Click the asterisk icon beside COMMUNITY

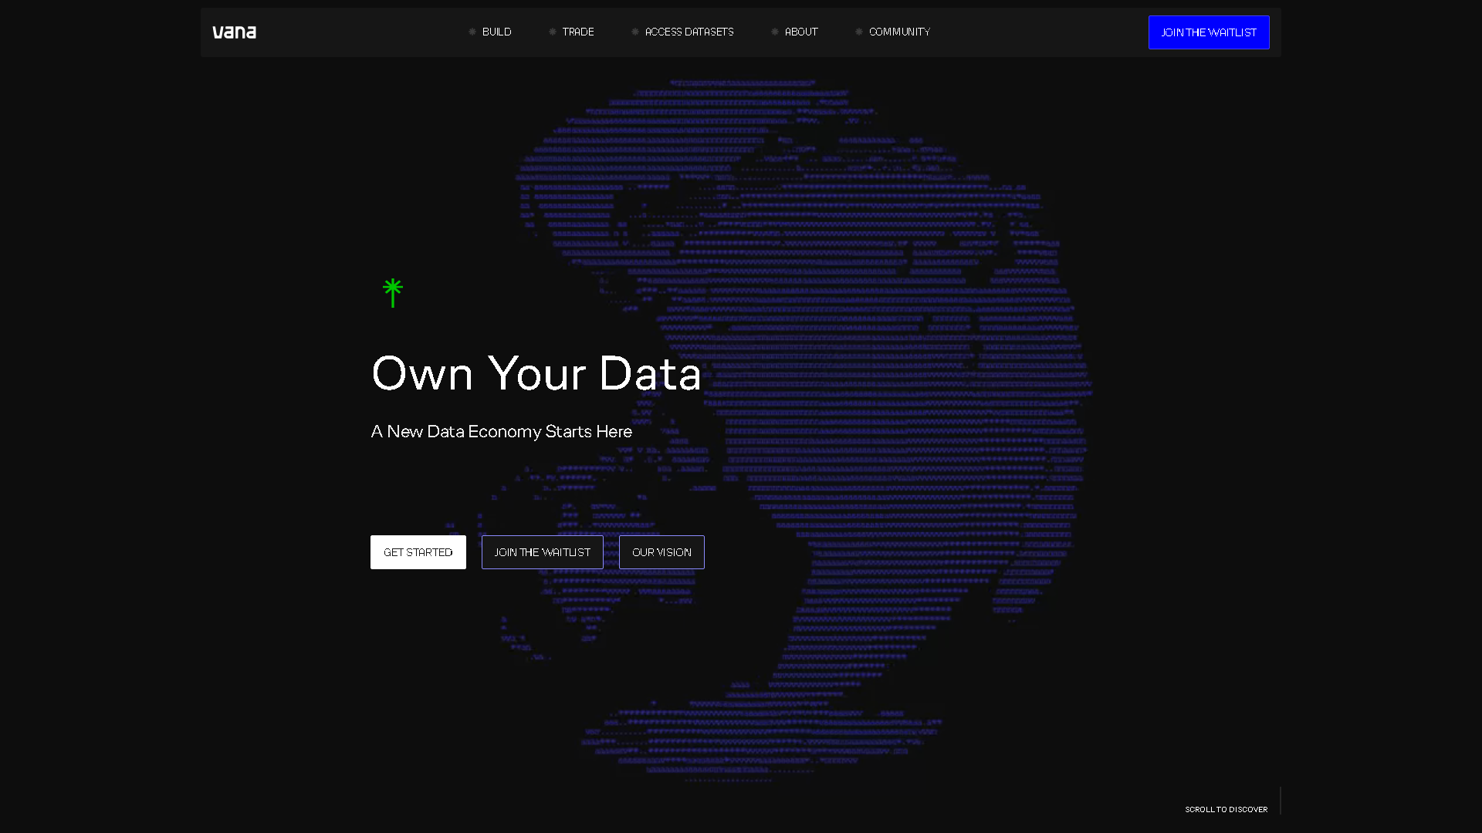point(859,32)
